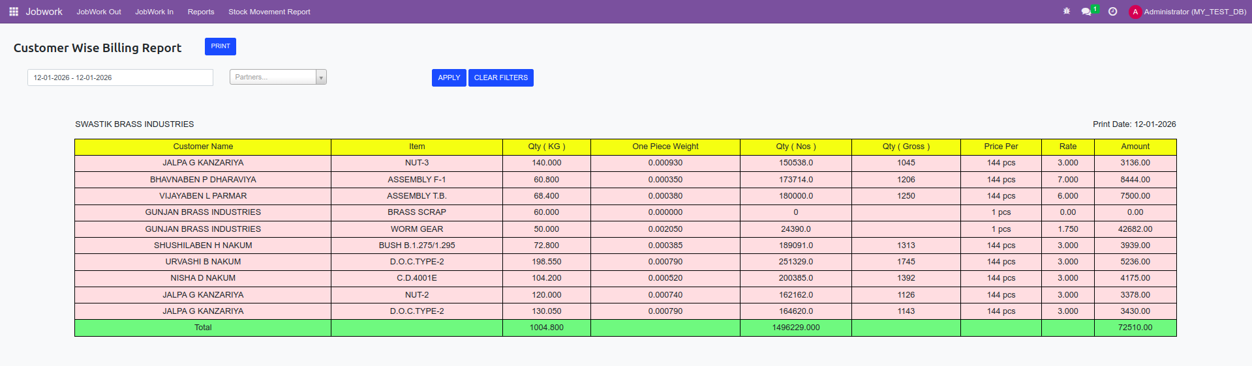Click the Customer Name column header
Screen dimensions: 1252x366
(203, 147)
